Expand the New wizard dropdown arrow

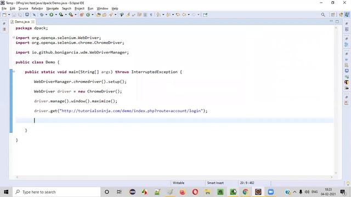tap(9, 15)
